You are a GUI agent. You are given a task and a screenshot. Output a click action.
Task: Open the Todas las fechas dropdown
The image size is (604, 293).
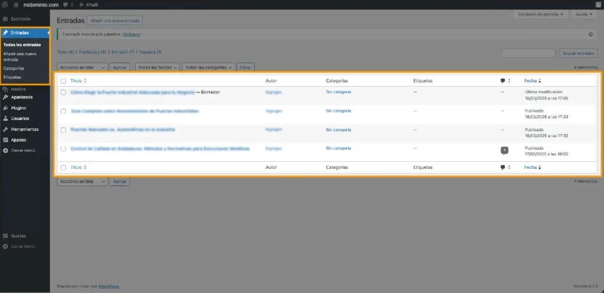tap(157, 67)
